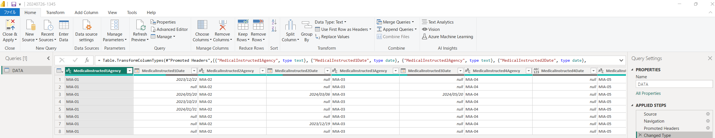Click Azure Machine Learning
The width and height of the screenshot is (715, 138).
click(x=448, y=36)
